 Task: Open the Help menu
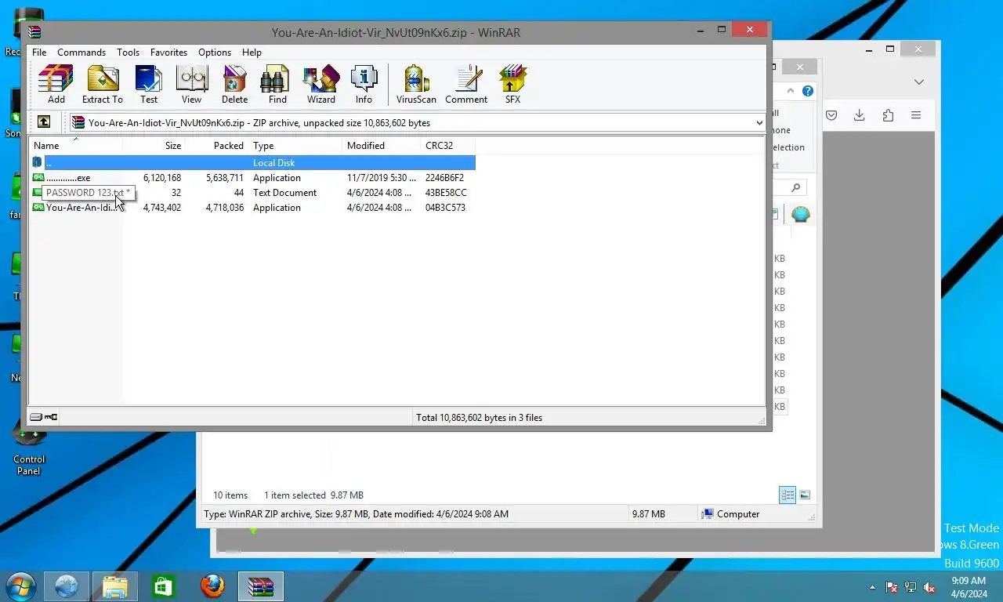click(252, 52)
